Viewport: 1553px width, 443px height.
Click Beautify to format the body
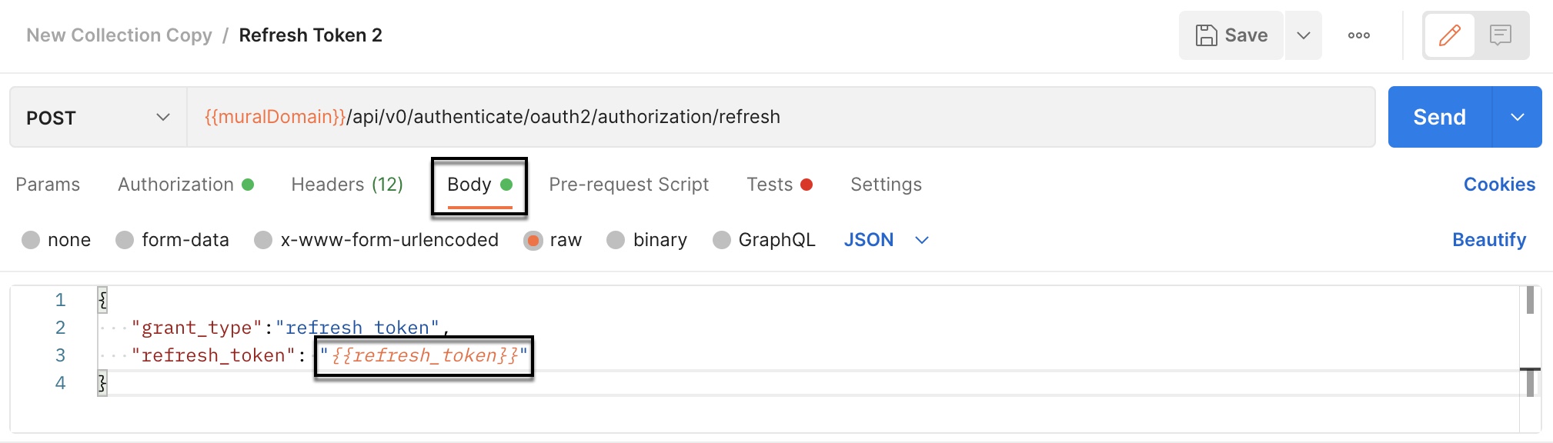coord(1488,240)
